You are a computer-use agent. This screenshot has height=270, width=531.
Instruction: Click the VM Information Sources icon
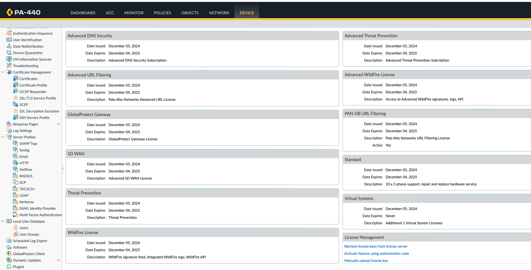tap(9, 59)
